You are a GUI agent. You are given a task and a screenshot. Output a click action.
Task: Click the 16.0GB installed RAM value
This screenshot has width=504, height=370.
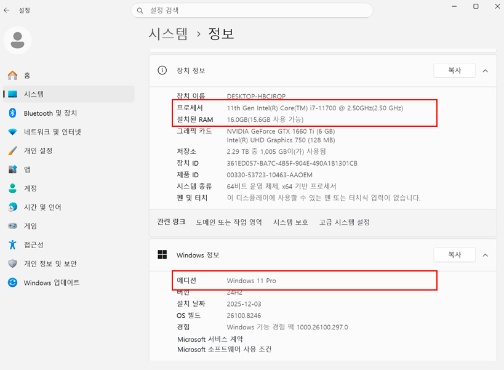tap(265, 119)
